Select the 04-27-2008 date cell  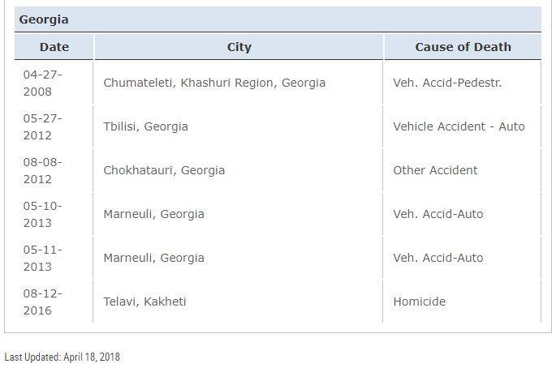pyautogui.click(x=42, y=83)
